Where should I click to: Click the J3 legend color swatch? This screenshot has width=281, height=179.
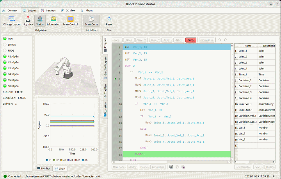click(x=61, y=160)
